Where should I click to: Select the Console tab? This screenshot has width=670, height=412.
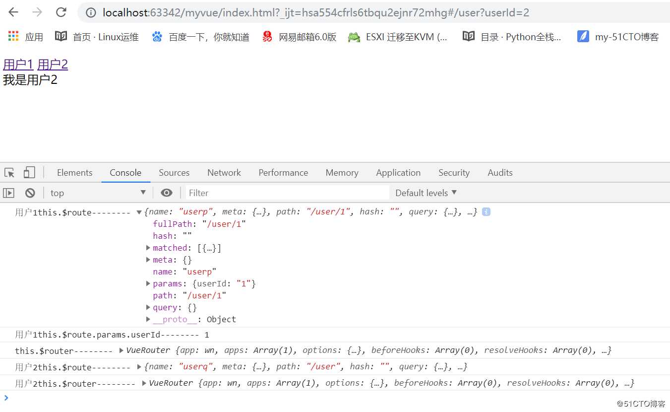click(x=125, y=173)
